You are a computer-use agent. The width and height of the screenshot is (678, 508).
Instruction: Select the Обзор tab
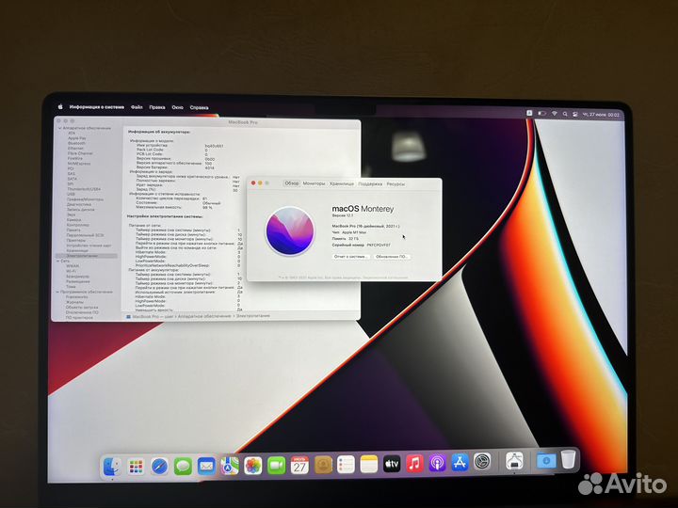point(291,183)
